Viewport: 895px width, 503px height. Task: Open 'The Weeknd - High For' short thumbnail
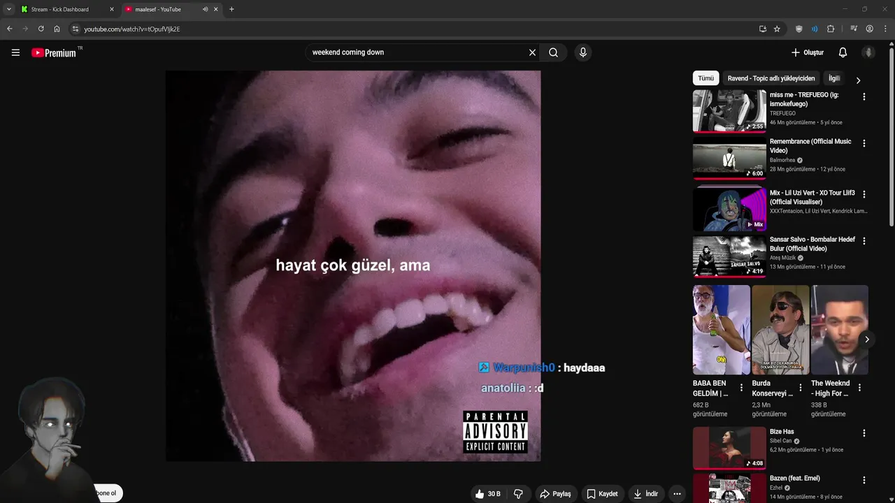pyautogui.click(x=839, y=330)
